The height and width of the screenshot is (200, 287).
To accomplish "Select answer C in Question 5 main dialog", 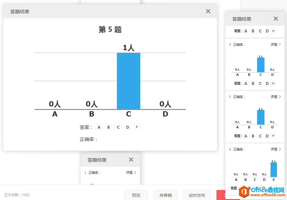I will [x=118, y=127].
